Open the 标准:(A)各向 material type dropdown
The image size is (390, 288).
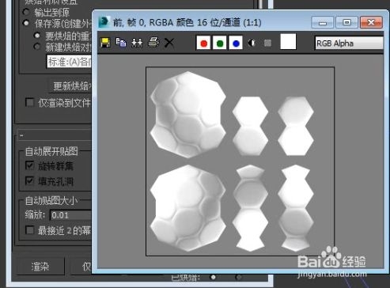[x=69, y=62]
